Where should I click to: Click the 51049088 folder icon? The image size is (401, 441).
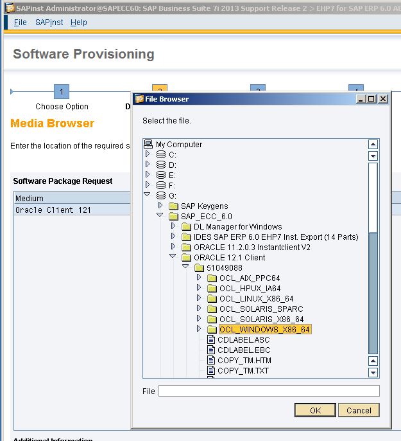click(199, 267)
